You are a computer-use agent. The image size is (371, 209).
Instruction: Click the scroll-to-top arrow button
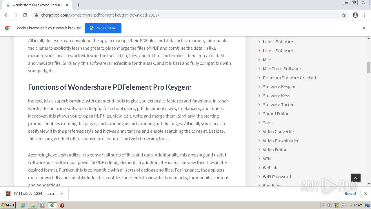[356, 178]
